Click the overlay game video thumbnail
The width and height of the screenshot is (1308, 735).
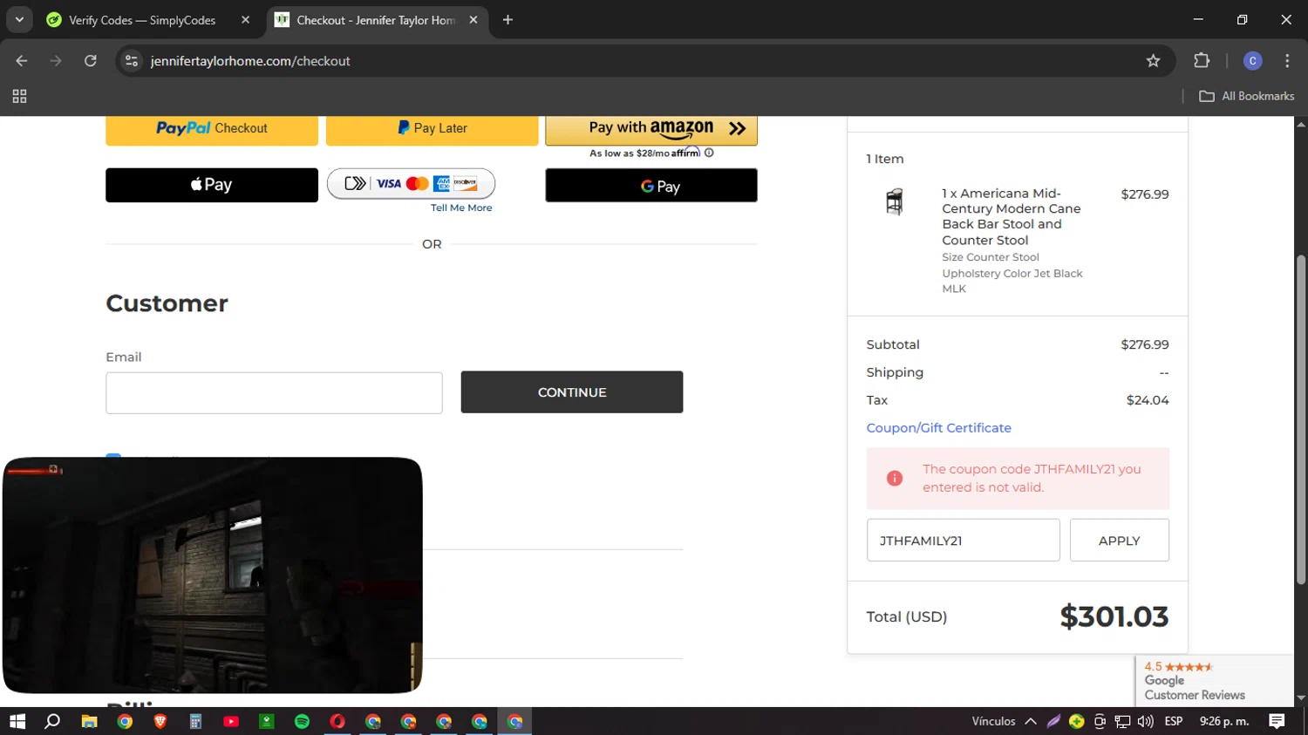pyautogui.click(x=213, y=575)
